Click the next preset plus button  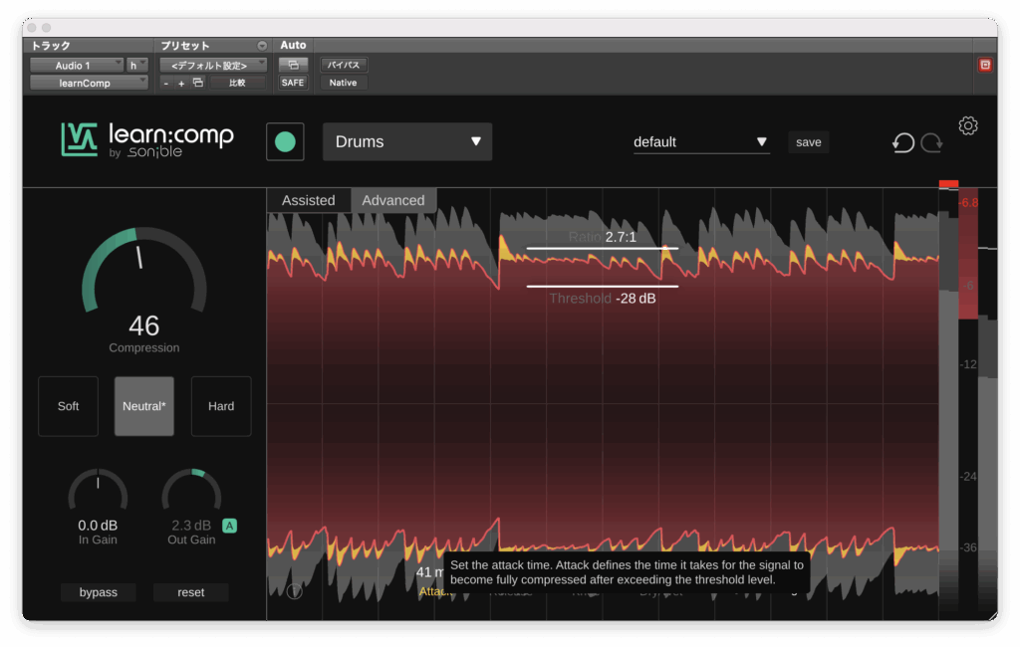click(x=181, y=84)
